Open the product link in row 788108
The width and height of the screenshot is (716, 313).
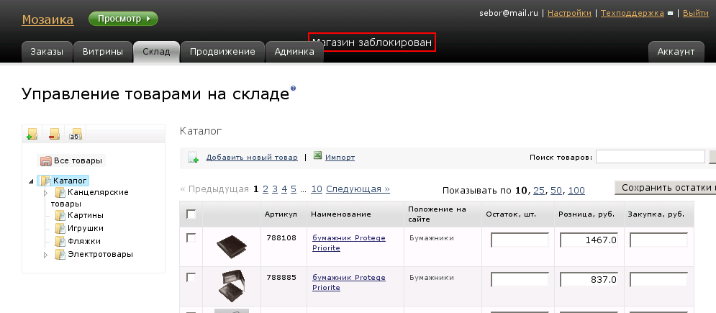(x=349, y=242)
